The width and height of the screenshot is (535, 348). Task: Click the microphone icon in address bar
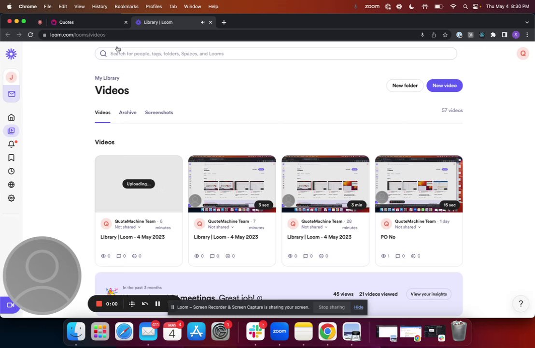click(x=422, y=35)
